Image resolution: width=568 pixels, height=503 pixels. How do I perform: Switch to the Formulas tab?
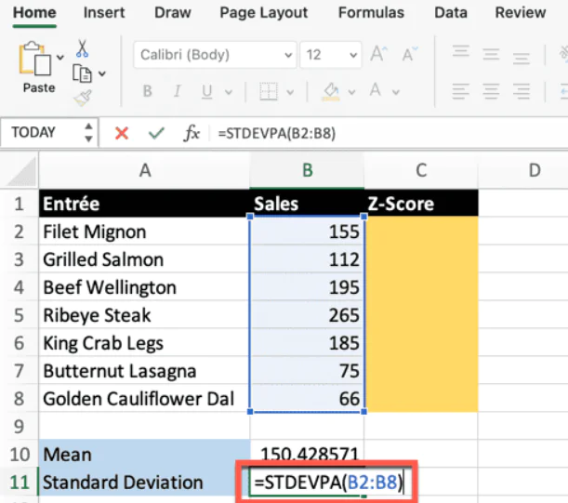coord(371,13)
